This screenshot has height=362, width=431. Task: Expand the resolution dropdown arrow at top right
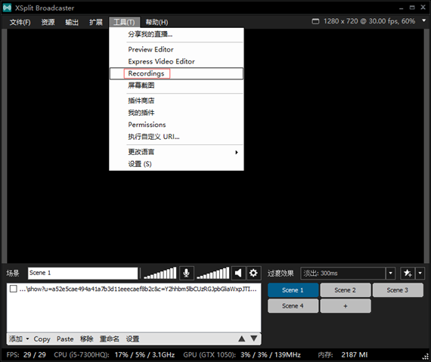[424, 20]
